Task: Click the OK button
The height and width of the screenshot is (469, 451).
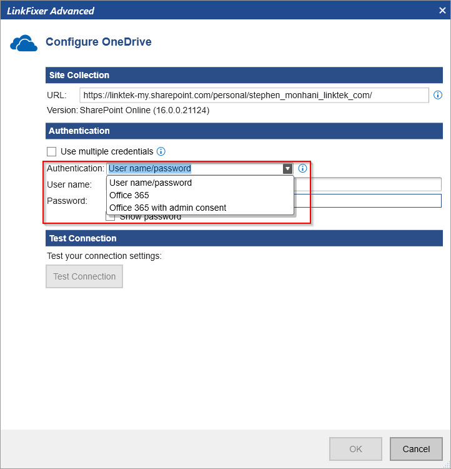Action: pyautogui.click(x=355, y=448)
